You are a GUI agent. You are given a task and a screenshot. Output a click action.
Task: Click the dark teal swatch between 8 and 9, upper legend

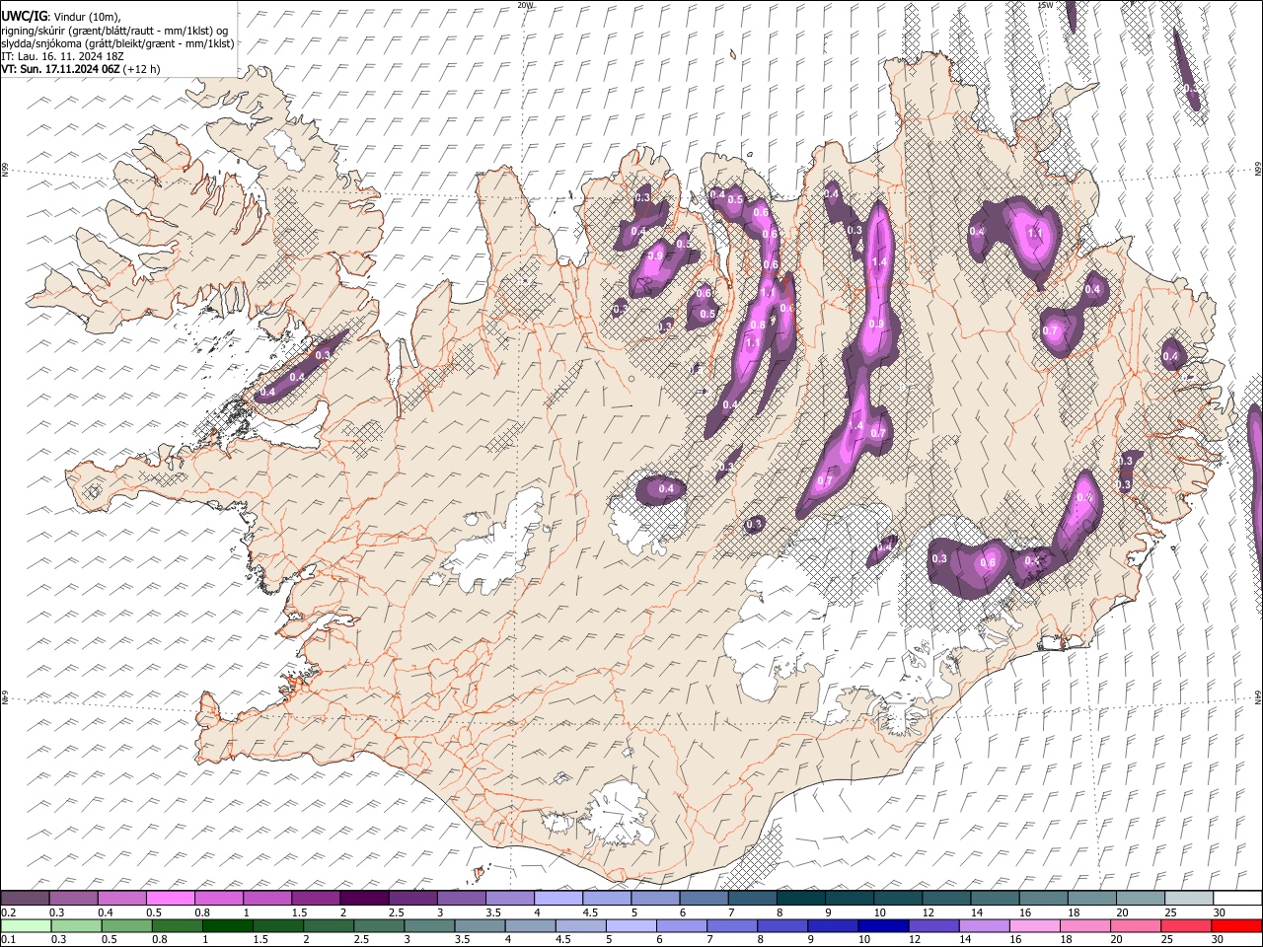(x=800, y=899)
